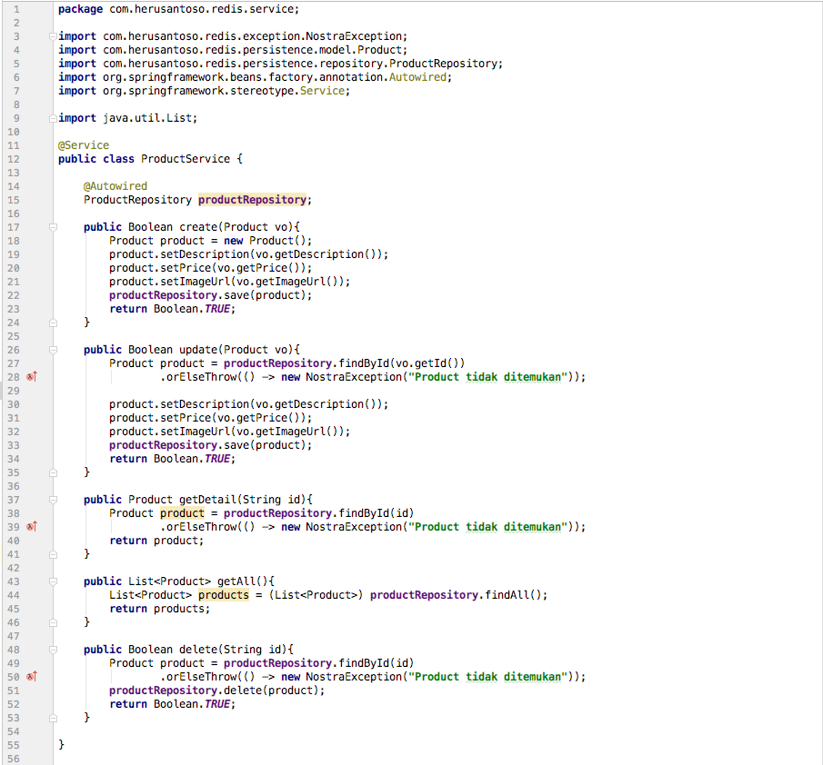Toggle the fold marker beside line 24
823x765 pixels.
point(53,322)
